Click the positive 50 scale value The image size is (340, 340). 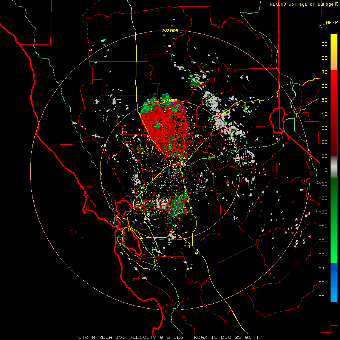325,100
